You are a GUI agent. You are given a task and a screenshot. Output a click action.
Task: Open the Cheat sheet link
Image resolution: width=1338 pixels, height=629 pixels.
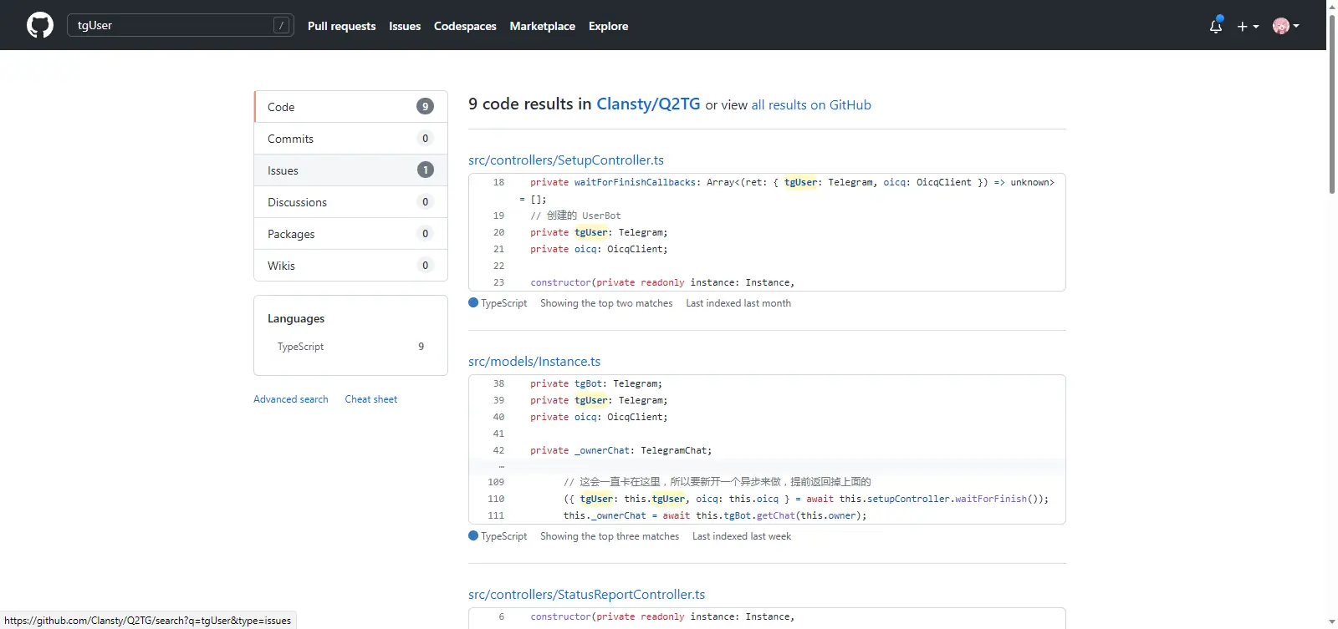[370, 399]
